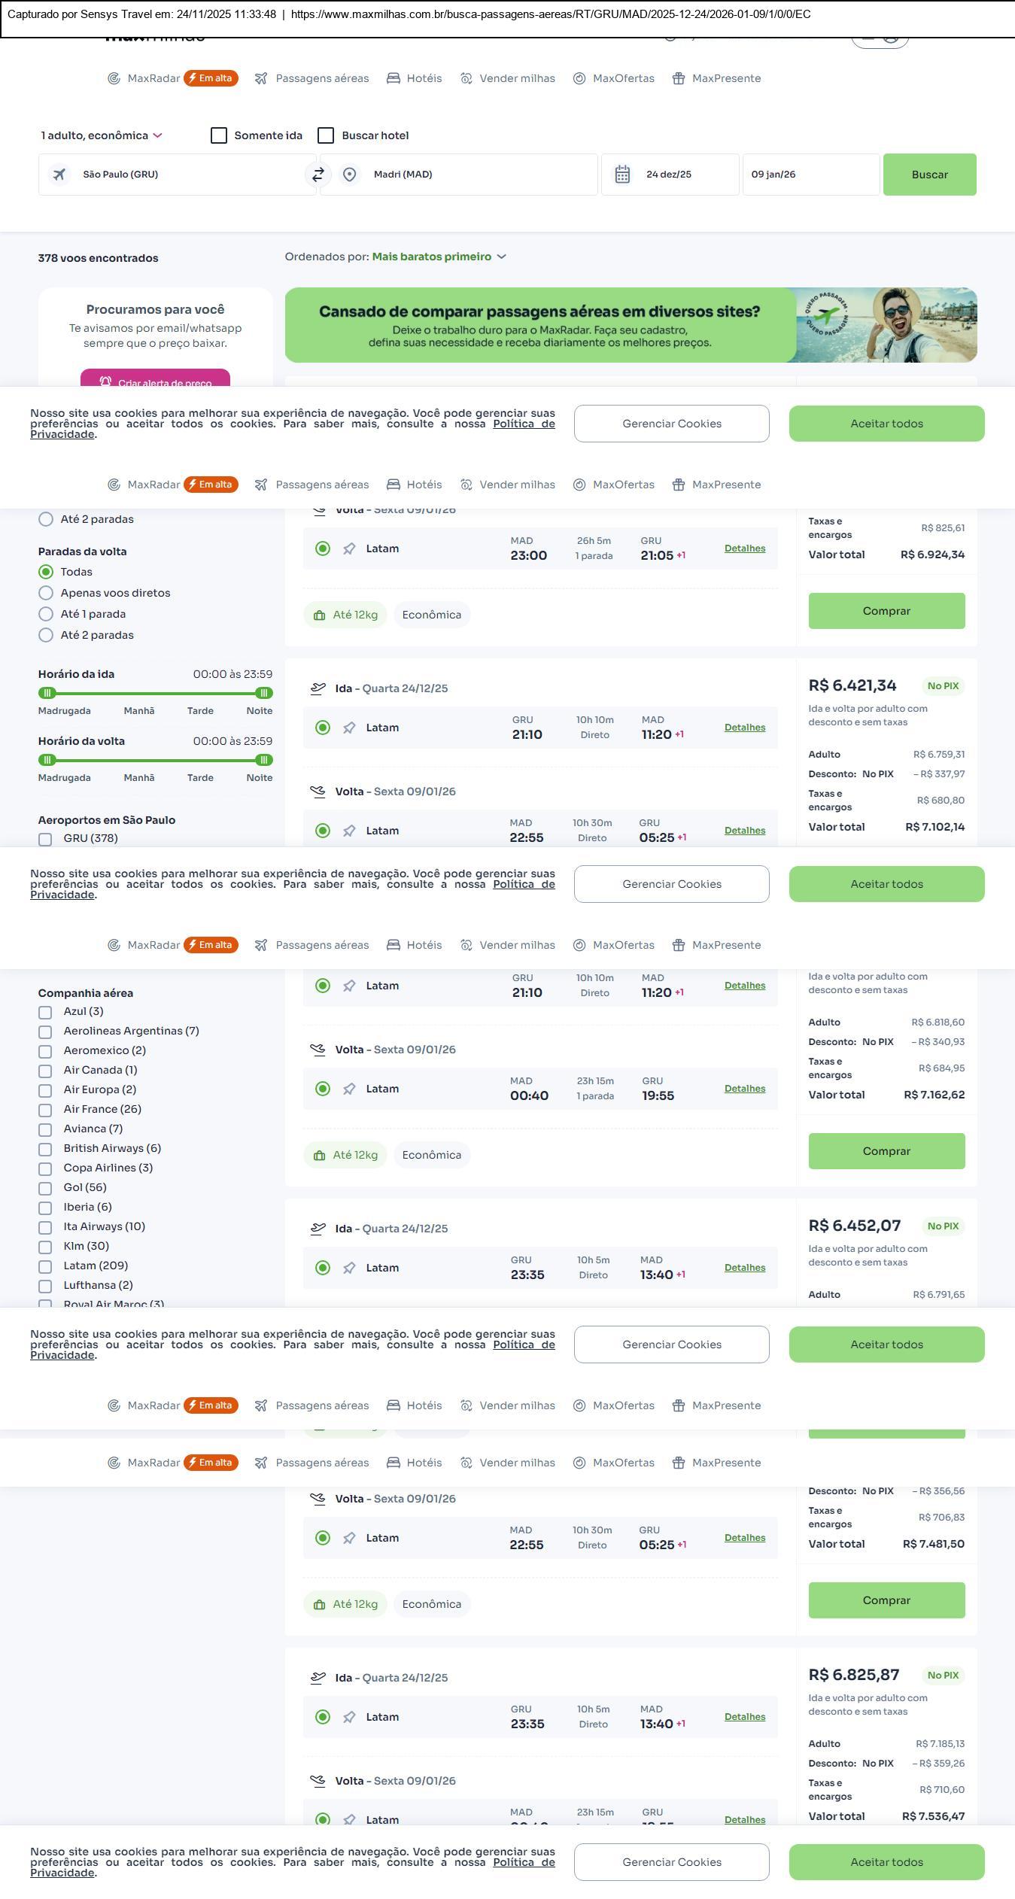Go to Vender milhas in the top navigation
The image size is (1015, 1899).
pos(516,78)
